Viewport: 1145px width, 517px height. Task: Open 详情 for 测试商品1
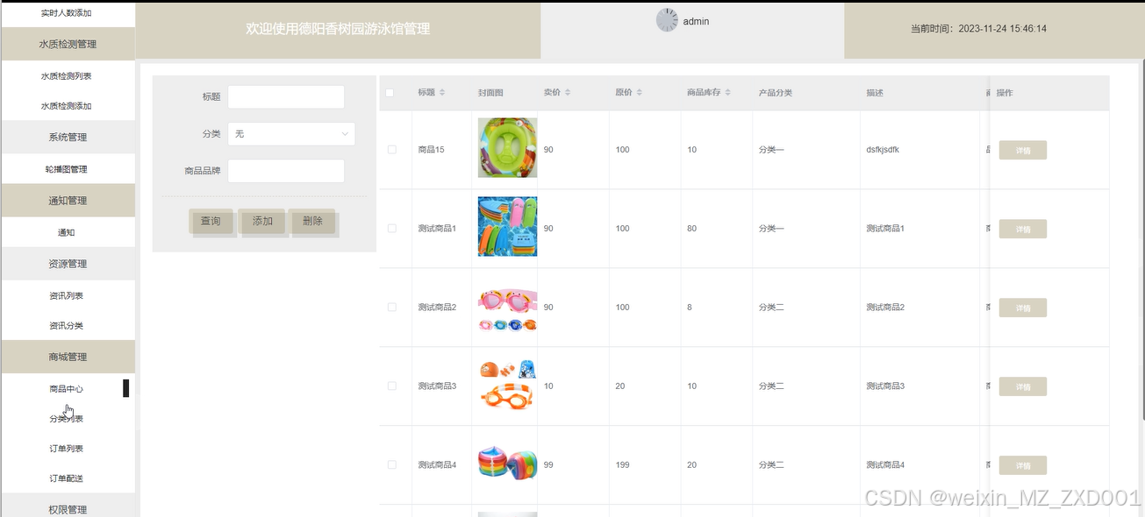tap(1023, 229)
